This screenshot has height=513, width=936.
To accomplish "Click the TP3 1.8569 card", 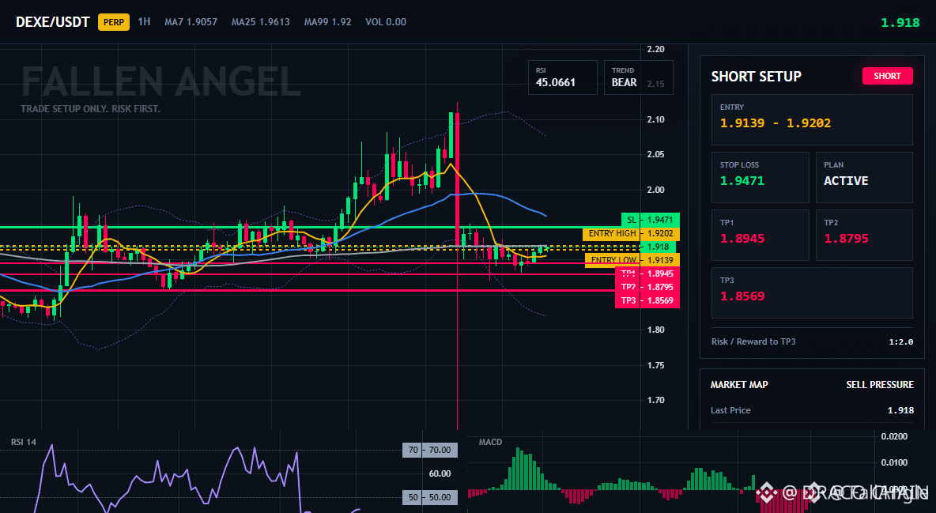I will tap(812, 292).
